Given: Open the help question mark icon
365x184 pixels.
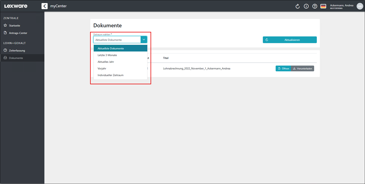Looking at the screenshot, I should point(315,6).
